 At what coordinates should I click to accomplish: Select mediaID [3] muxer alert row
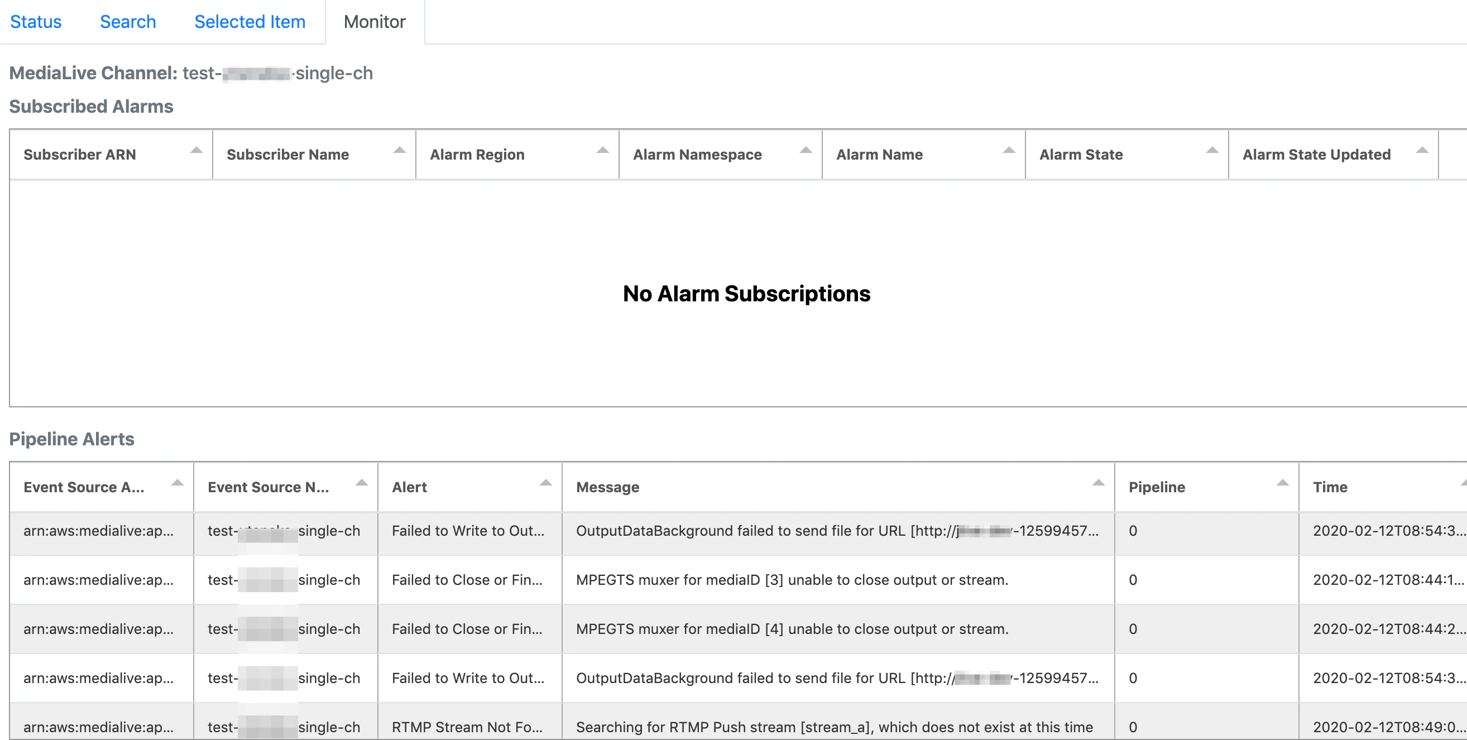pyautogui.click(x=792, y=579)
